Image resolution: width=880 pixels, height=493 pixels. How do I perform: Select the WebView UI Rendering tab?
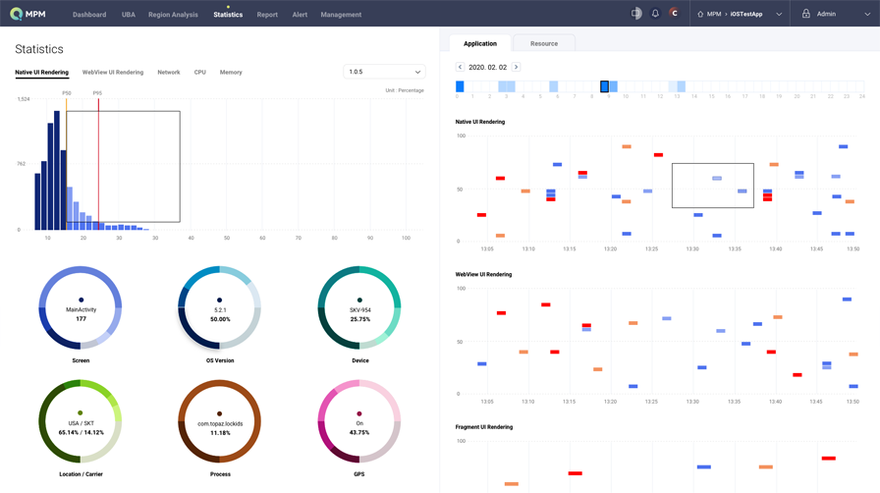pyautogui.click(x=113, y=73)
